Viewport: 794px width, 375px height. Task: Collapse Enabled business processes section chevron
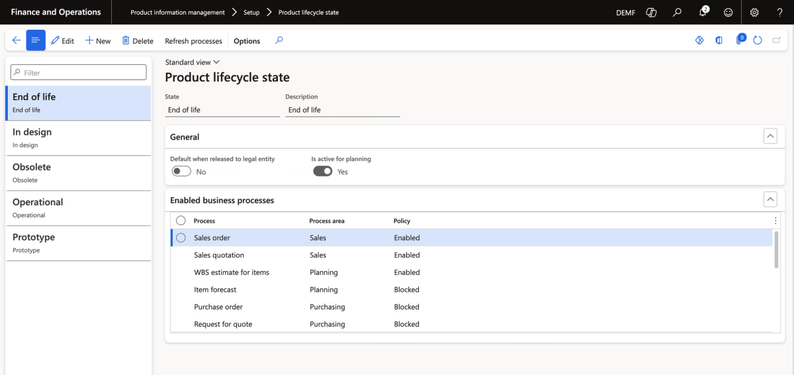[770, 199]
